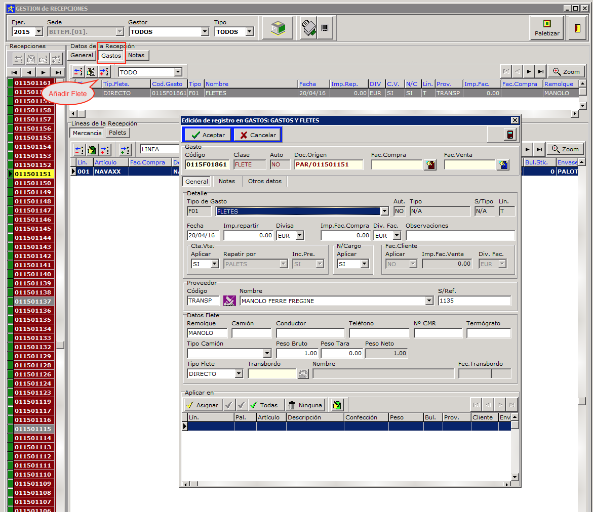Click the Paletizar button
593x512 pixels.
tap(546, 27)
